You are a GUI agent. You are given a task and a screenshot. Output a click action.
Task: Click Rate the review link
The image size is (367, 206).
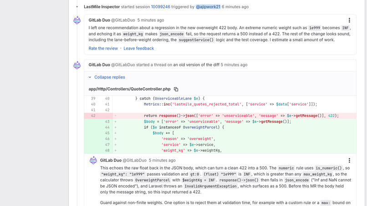[x=103, y=48]
